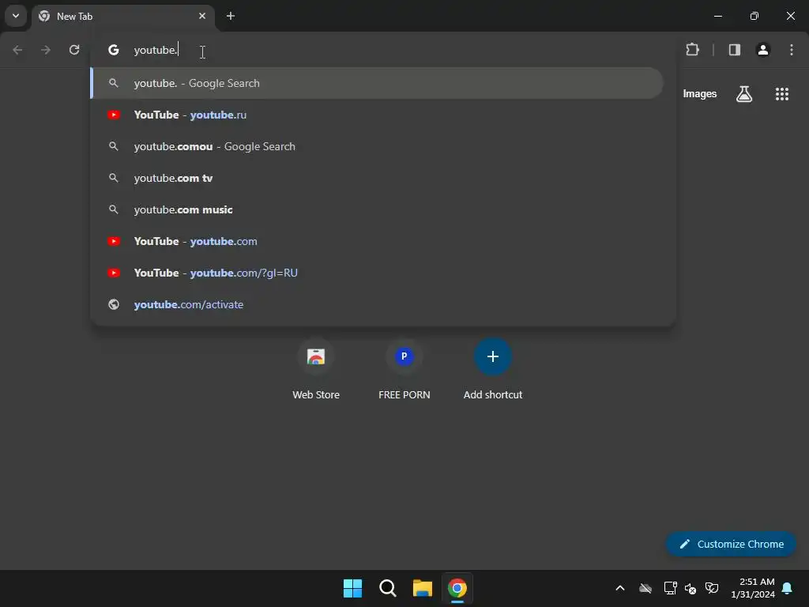Click the forward navigation arrow

tap(46, 50)
